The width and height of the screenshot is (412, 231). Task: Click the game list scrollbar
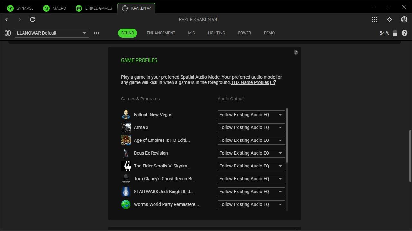tap(287, 135)
